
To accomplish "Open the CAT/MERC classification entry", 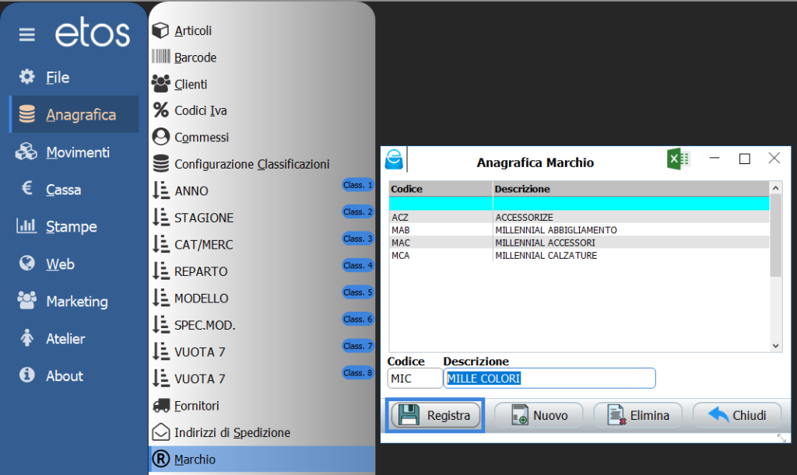I will tap(203, 245).
